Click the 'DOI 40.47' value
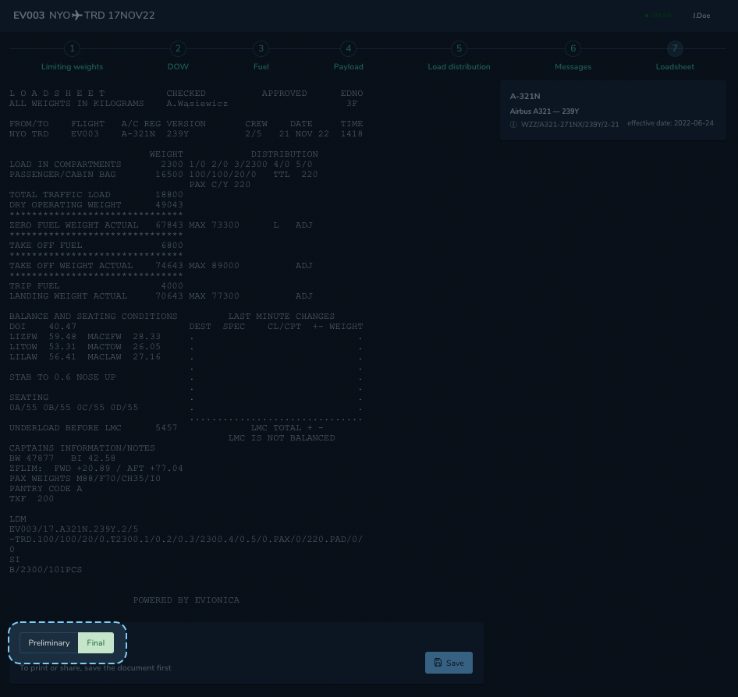 pyautogui.click(x=43, y=327)
